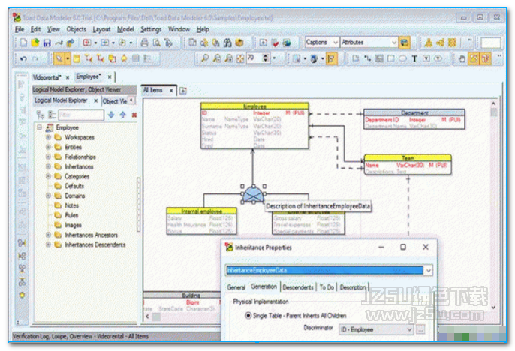Viewport: 515px width, 351px height.
Task: Select the line connector drawing tool
Action: (x=368, y=58)
